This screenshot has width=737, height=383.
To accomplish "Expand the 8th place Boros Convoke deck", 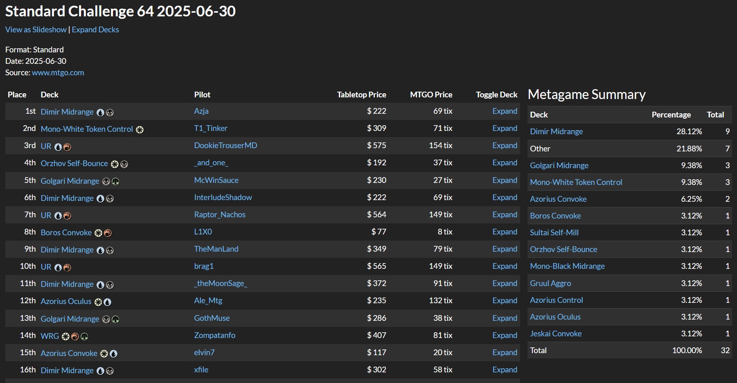I will (x=505, y=232).
